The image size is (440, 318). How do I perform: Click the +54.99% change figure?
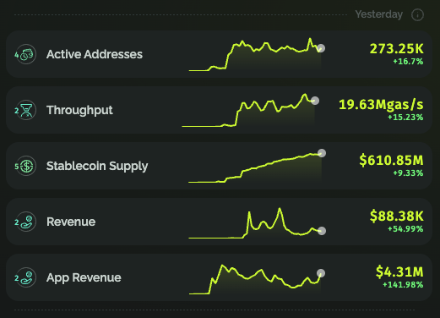[405, 229]
